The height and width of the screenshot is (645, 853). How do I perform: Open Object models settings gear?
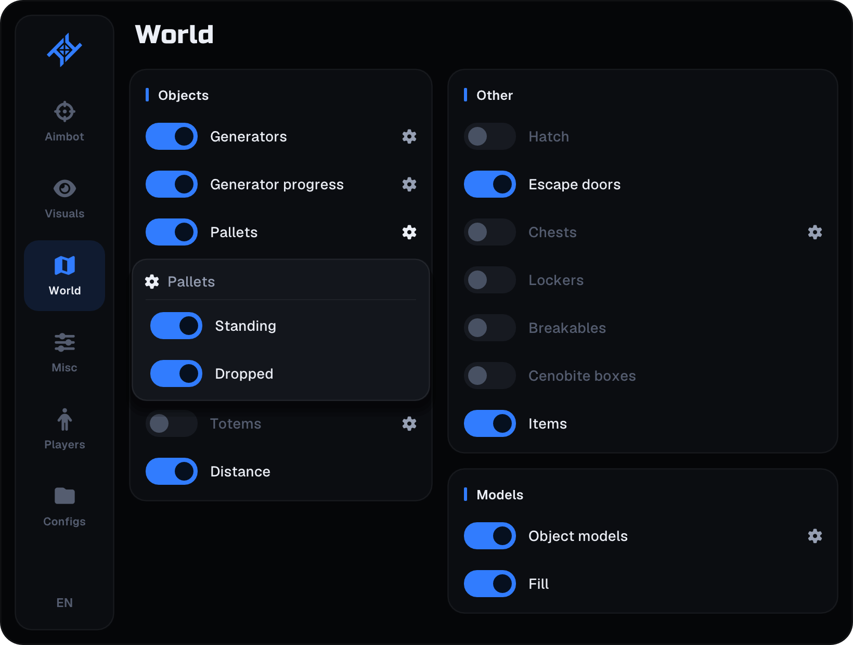pos(815,536)
